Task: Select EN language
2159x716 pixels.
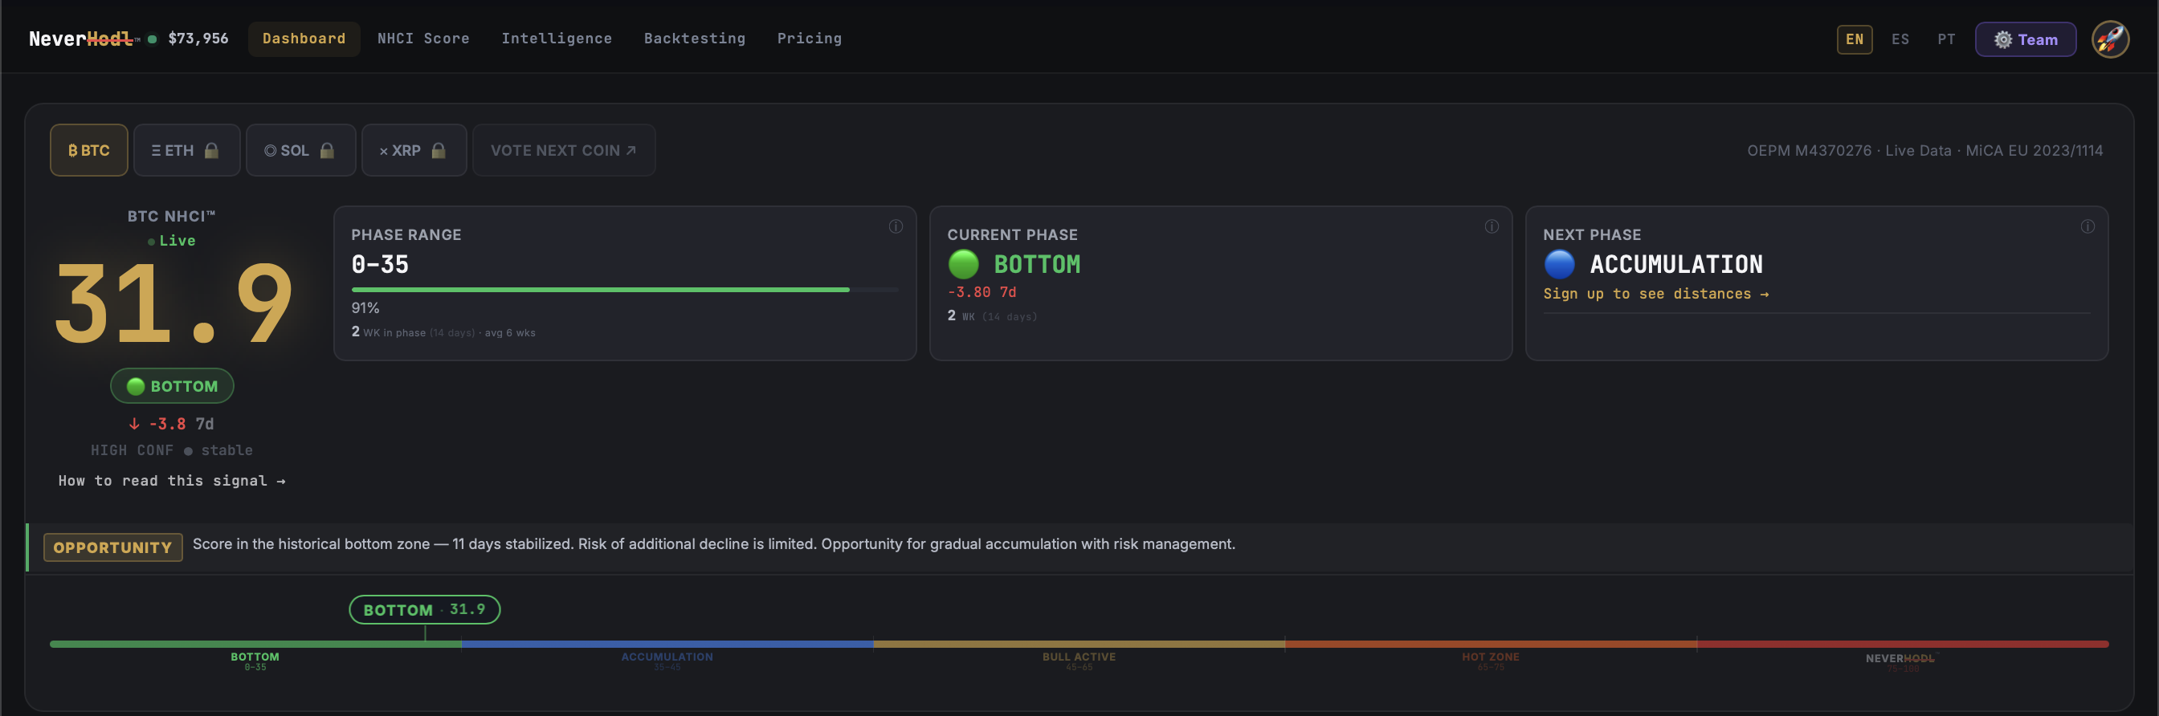Action: [1854, 39]
